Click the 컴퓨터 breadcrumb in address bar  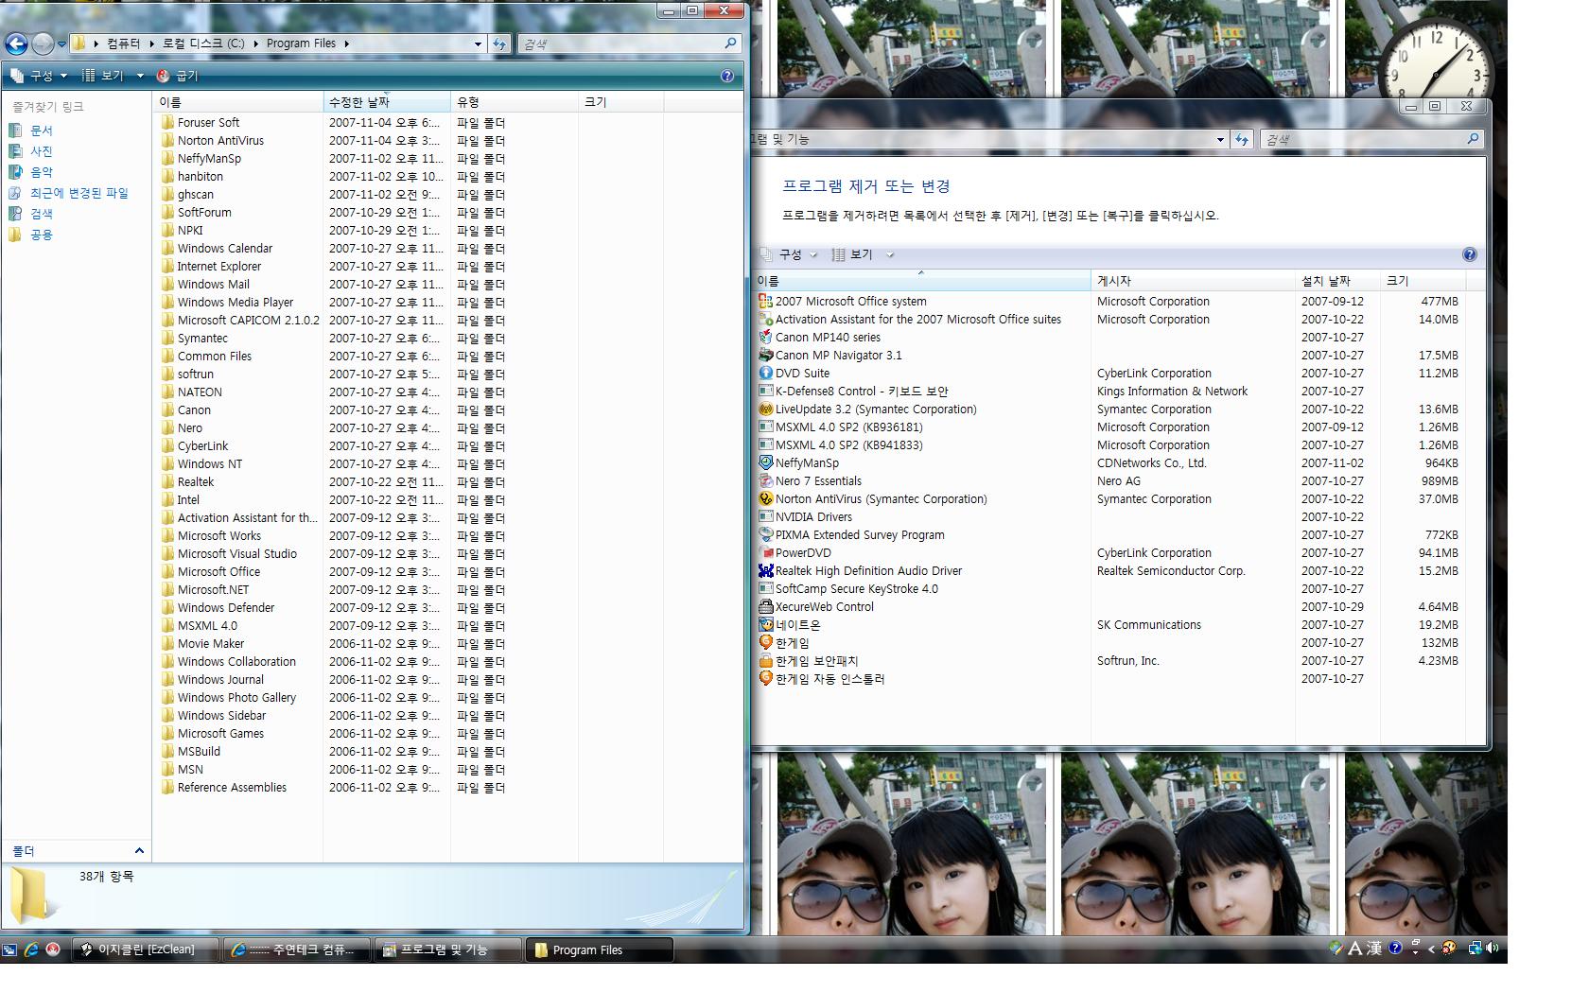point(123,44)
